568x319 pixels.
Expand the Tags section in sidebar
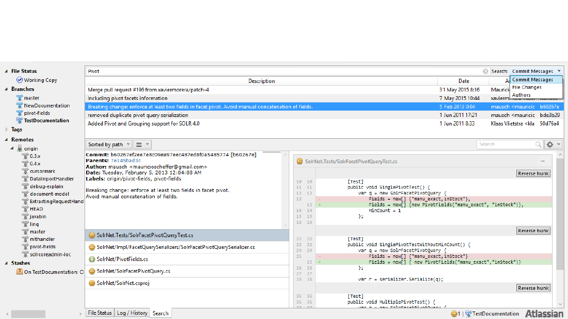pos(7,130)
